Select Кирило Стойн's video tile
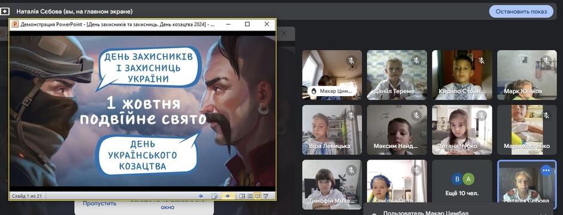 tap(462, 75)
